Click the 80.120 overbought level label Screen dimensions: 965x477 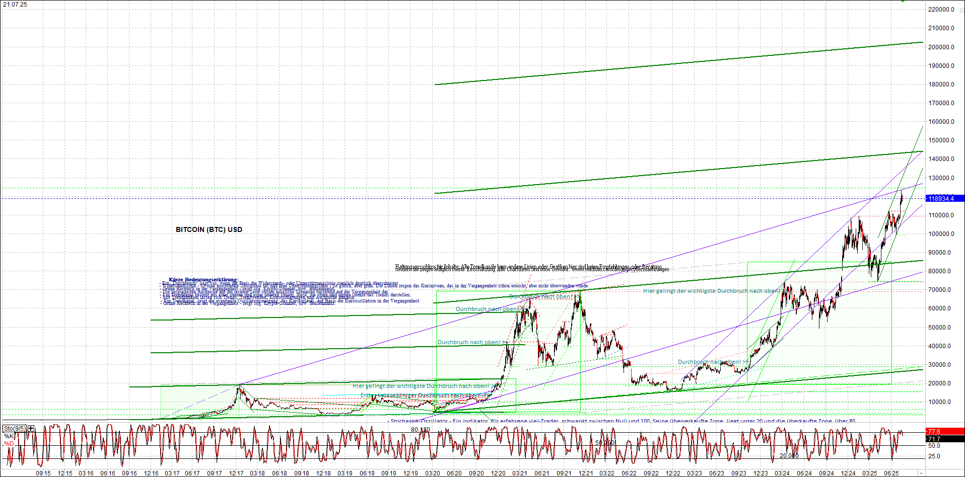click(x=421, y=430)
